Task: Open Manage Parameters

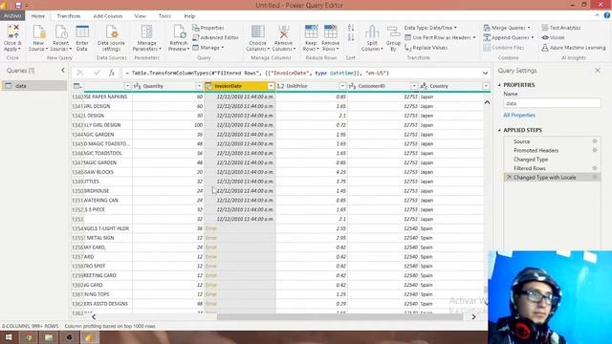Action: pos(146,38)
